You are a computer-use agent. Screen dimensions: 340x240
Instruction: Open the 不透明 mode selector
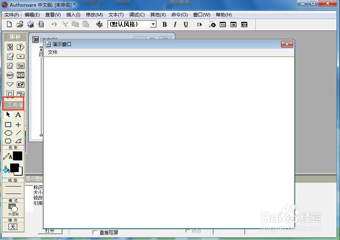[13, 210]
